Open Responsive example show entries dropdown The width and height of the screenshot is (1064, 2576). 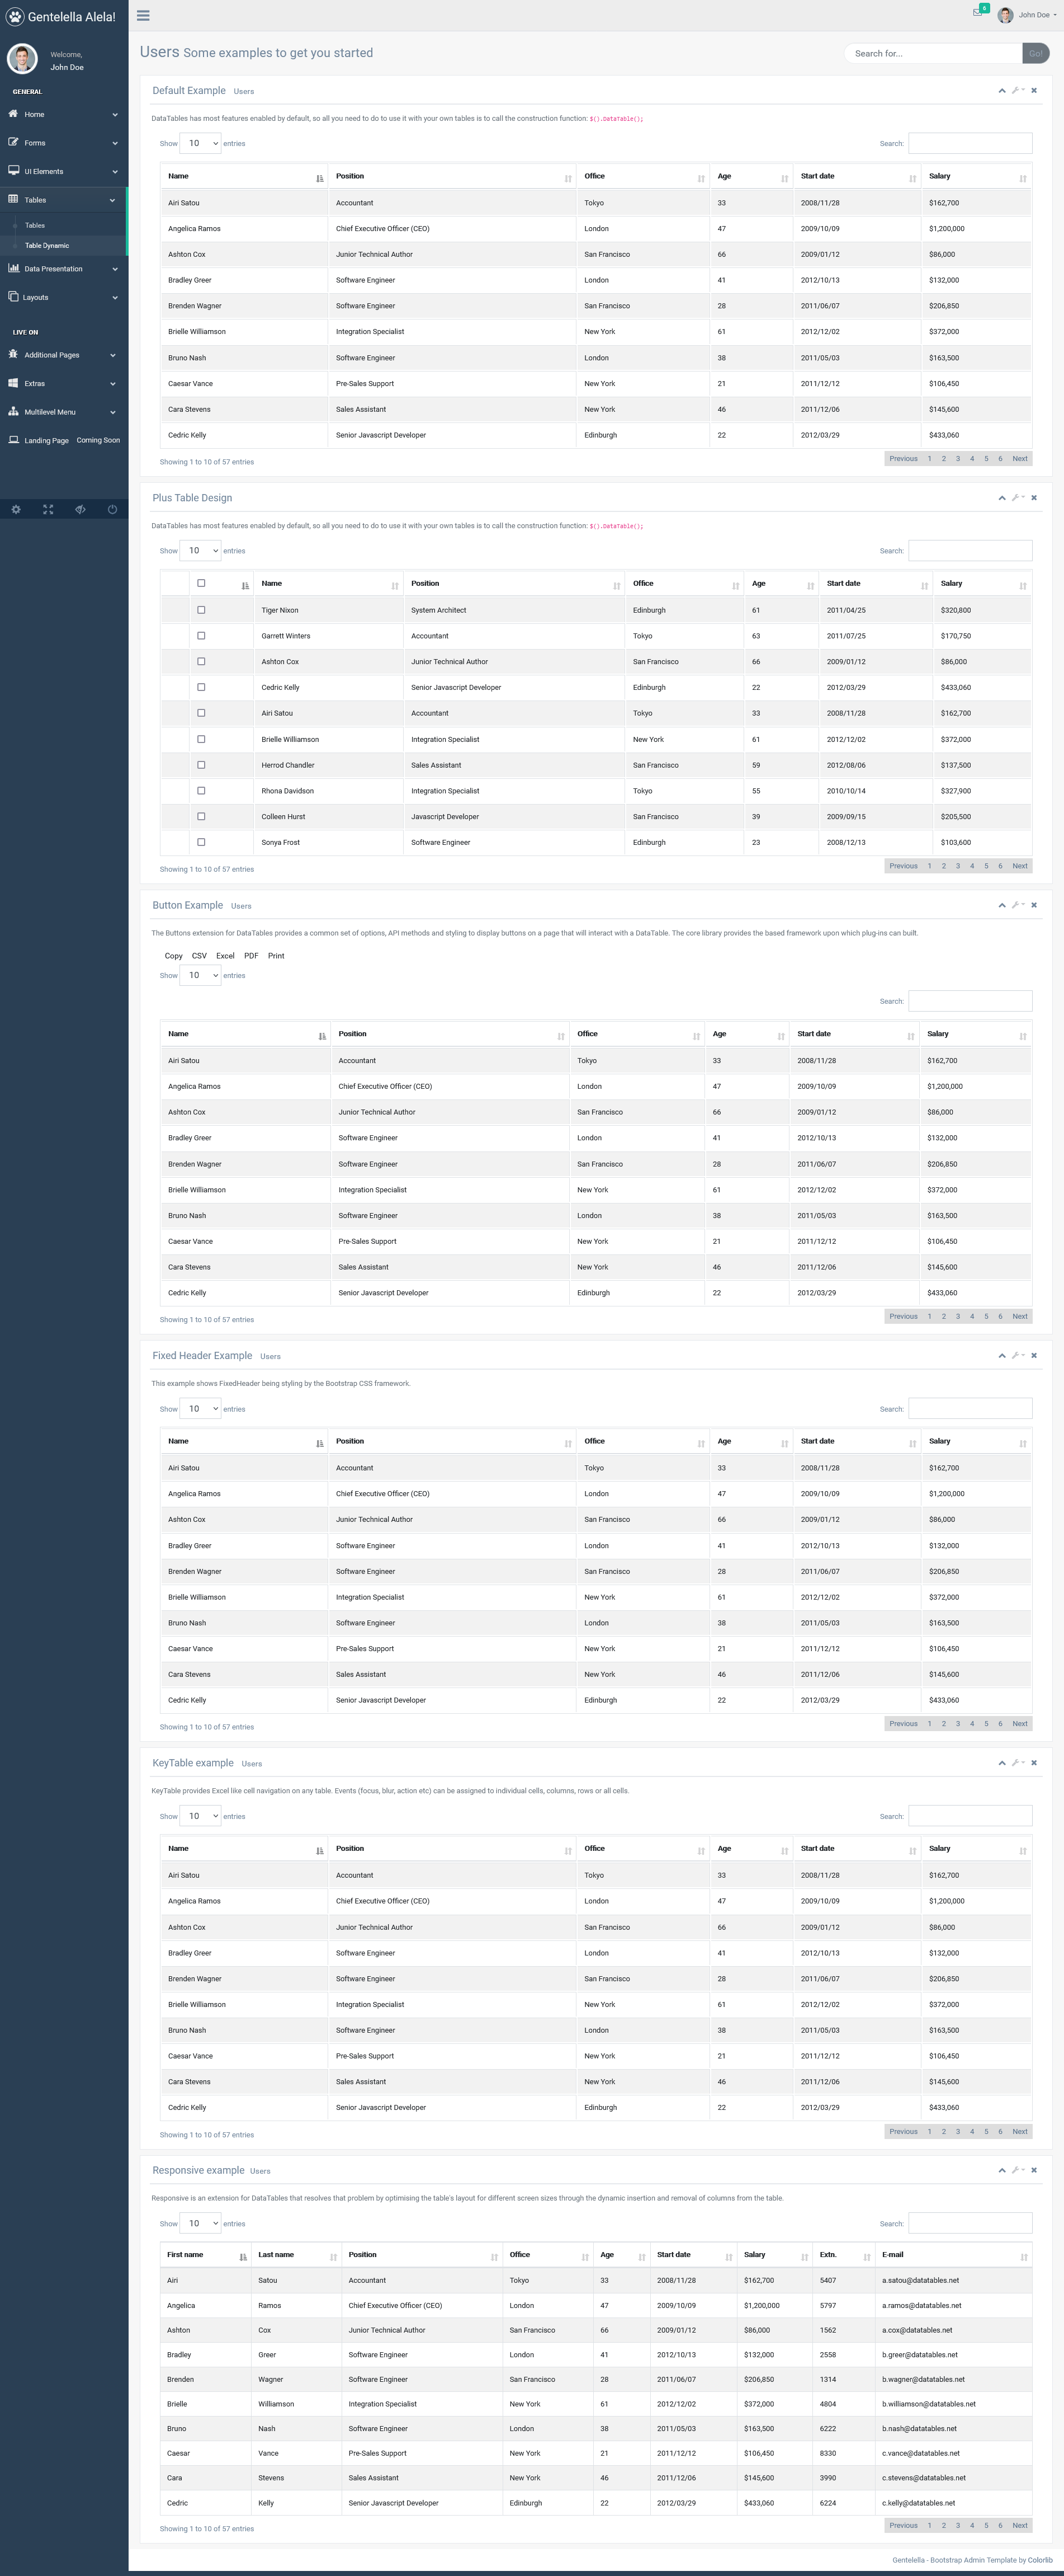coord(200,2223)
